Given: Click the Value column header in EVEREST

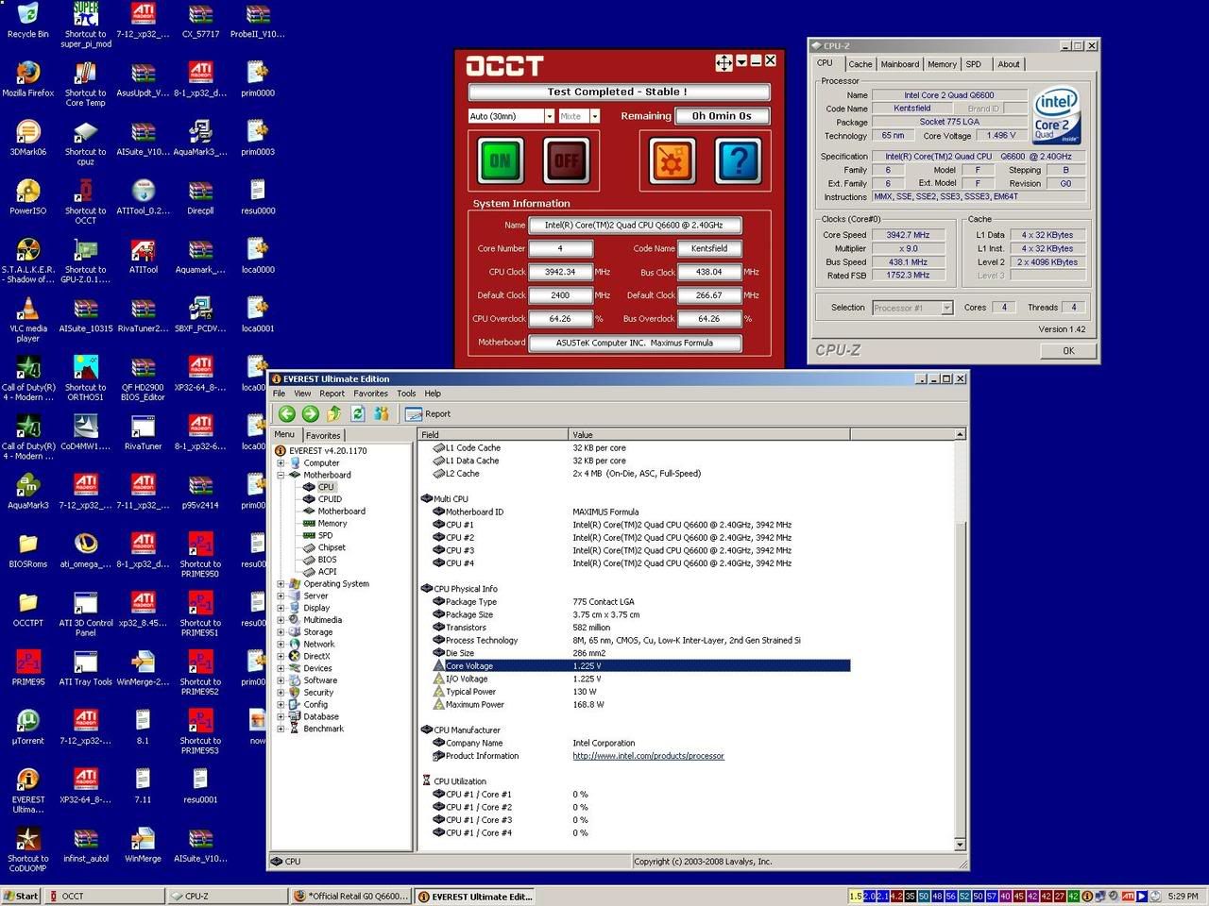Looking at the screenshot, I should pyautogui.click(x=709, y=435).
